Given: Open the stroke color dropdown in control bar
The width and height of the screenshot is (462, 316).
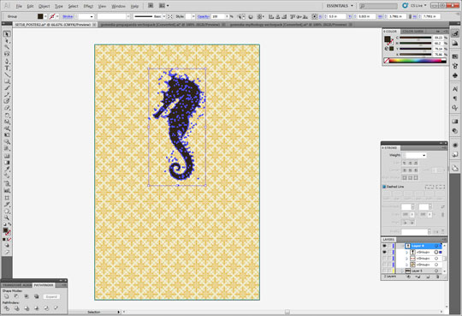Looking at the screenshot, I should point(57,16).
